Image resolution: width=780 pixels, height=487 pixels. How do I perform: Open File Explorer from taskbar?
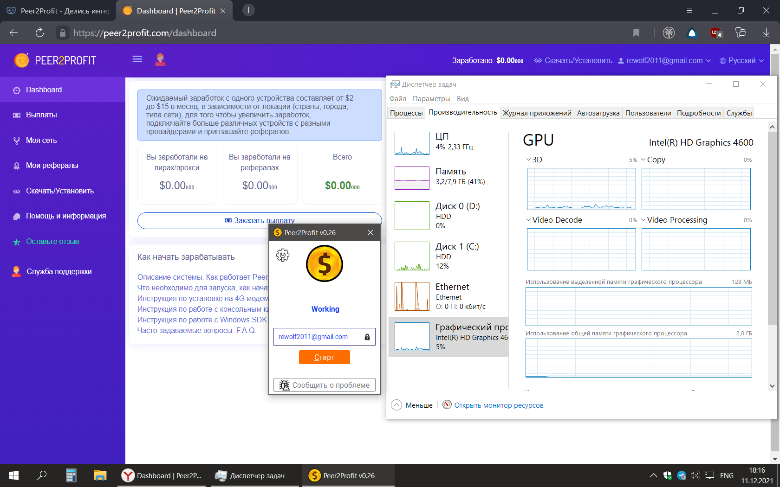tap(100, 475)
